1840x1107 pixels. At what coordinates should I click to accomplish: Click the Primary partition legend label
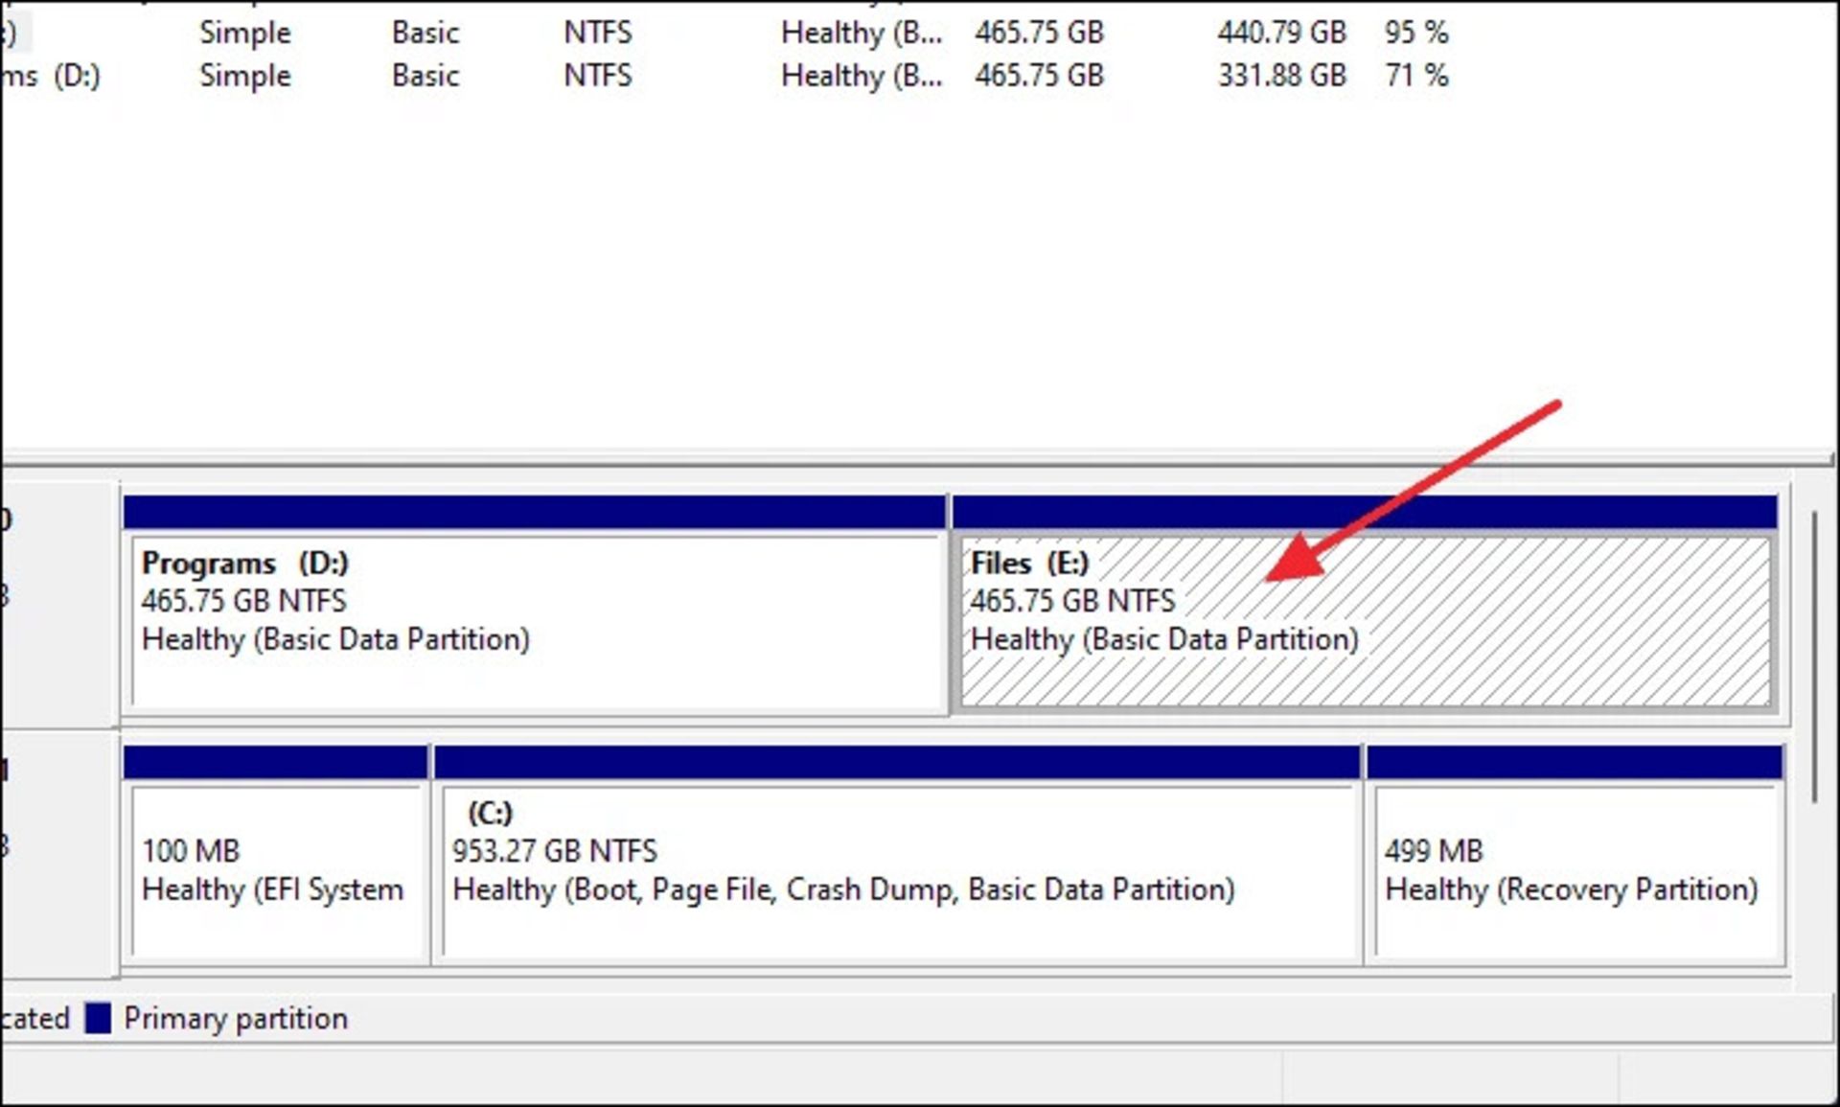click(x=236, y=1018)
